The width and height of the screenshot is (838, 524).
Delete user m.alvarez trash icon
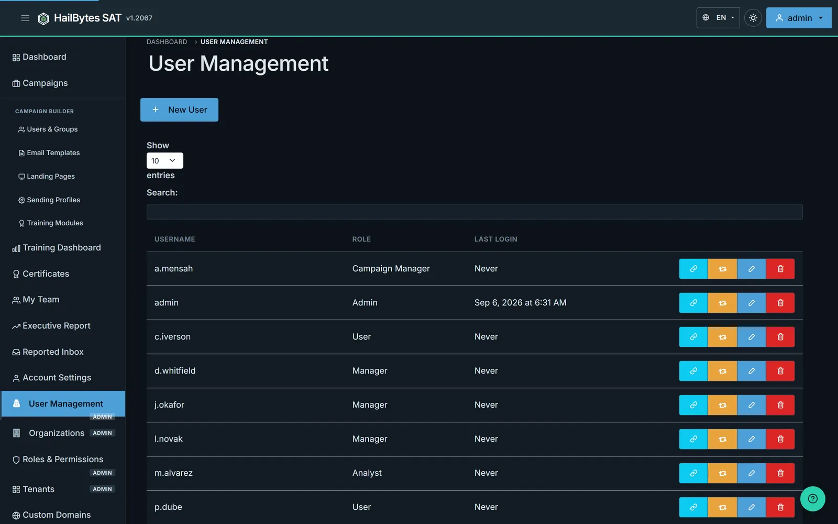(x=780, y=473)
